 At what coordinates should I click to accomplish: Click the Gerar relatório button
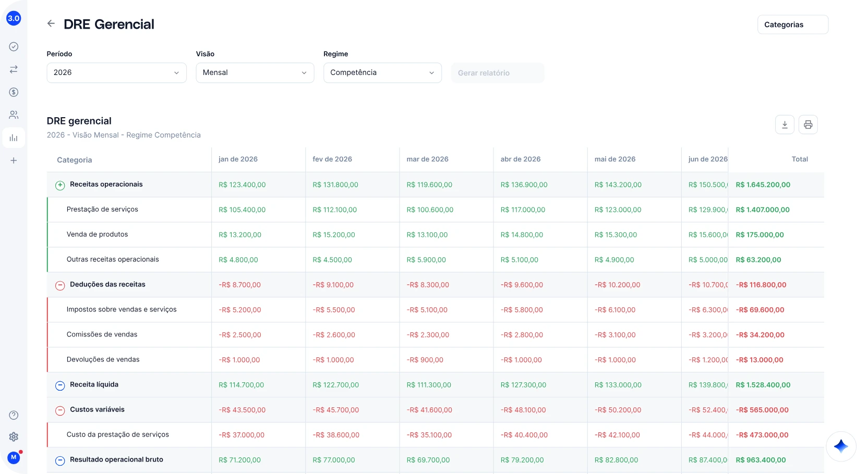(498, 73)
